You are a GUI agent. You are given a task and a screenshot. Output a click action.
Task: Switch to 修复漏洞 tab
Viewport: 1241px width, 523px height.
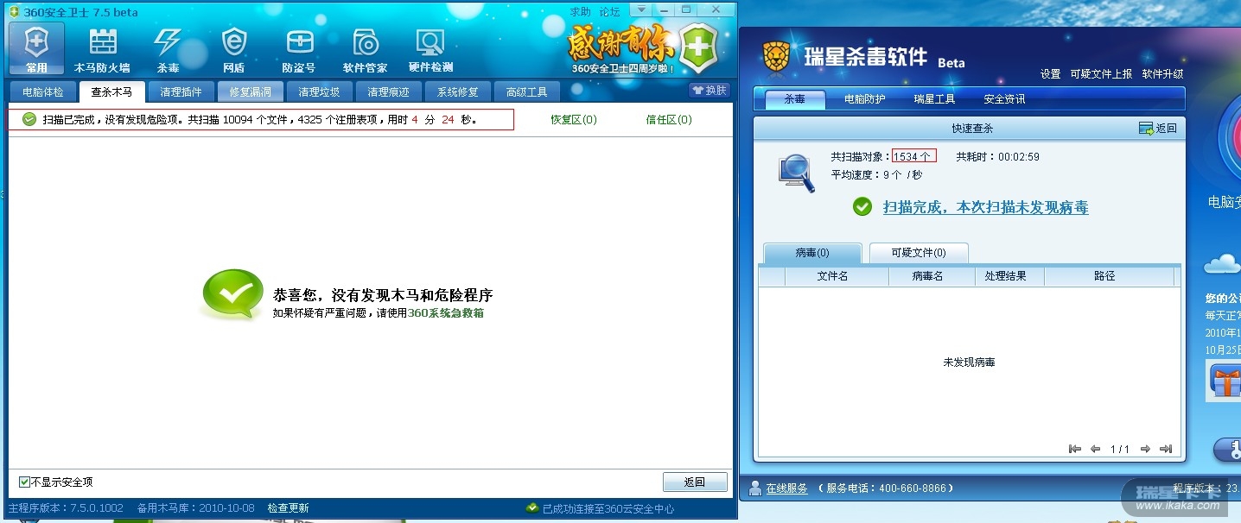(251, 92)
